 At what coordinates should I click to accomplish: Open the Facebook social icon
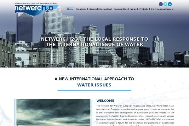[x=161, y=4]
